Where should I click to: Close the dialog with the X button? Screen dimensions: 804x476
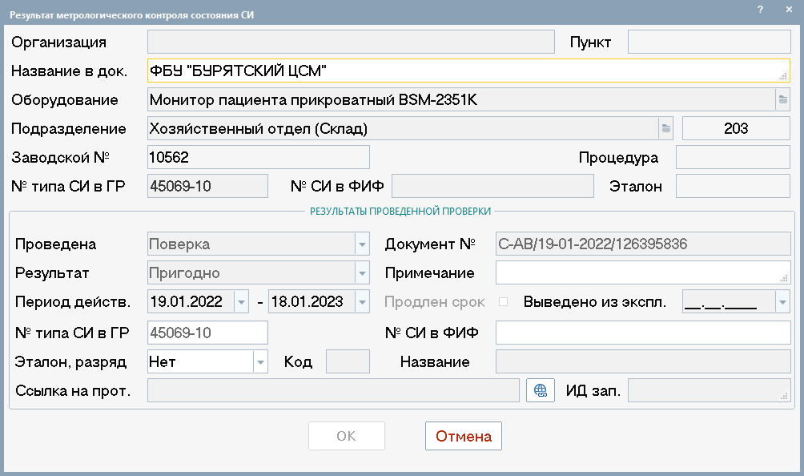tap(788, 9)
